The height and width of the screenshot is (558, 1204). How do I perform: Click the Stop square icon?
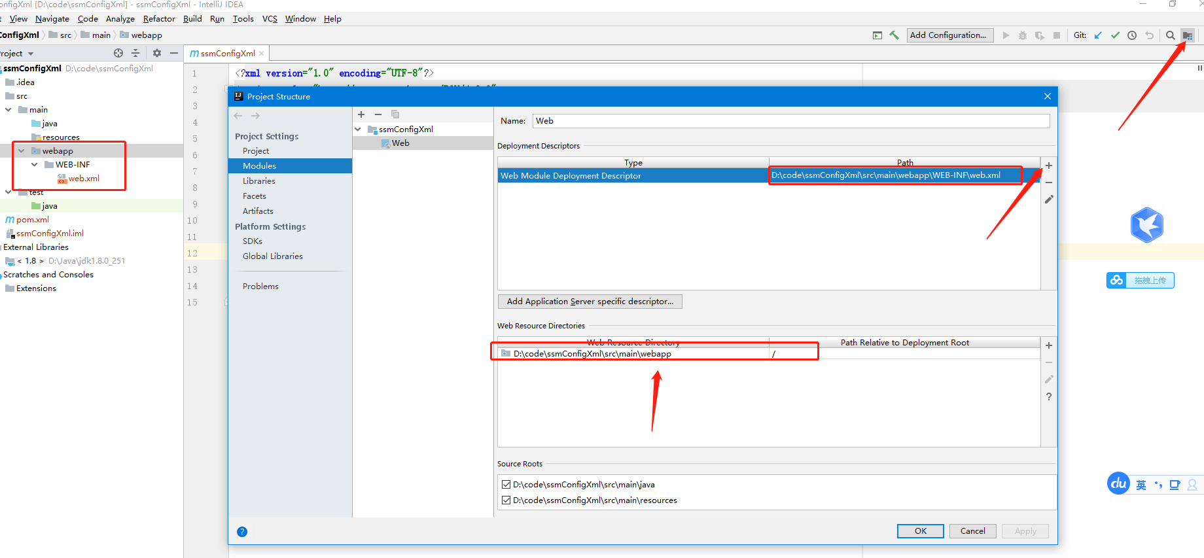tap(1057, 35)
